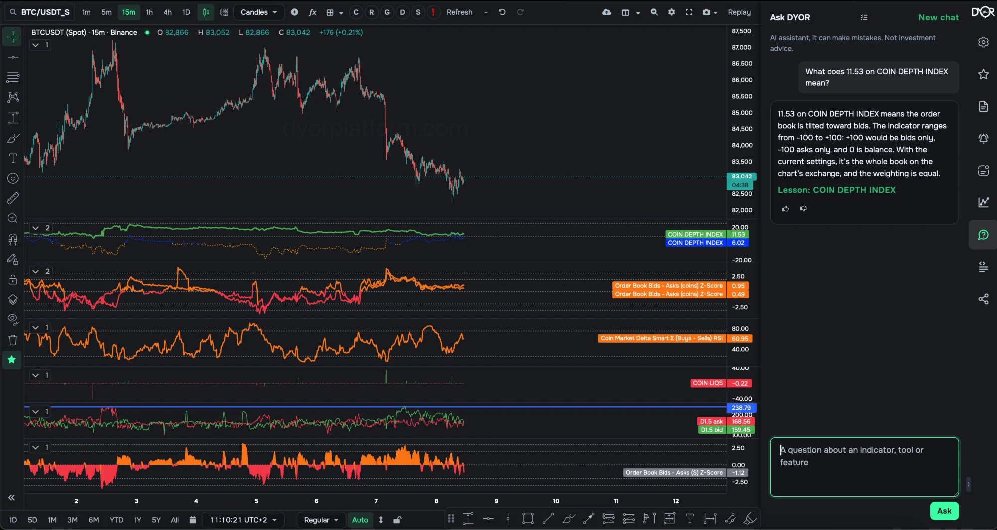Give thumbs up to the AI answer
Screen dimensions: 997x530
coord(785,209)
